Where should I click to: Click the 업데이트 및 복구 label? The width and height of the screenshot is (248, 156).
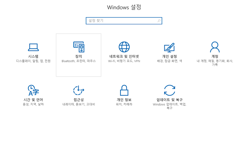coord(170,100)
